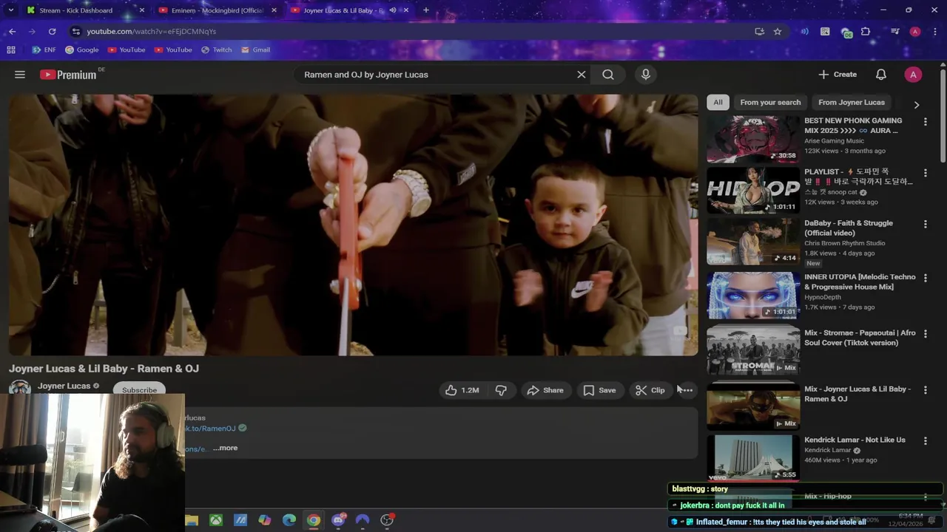
Task: Install or cast page icon in address bar
Action: pyautogui.click(x=759, y=32)
